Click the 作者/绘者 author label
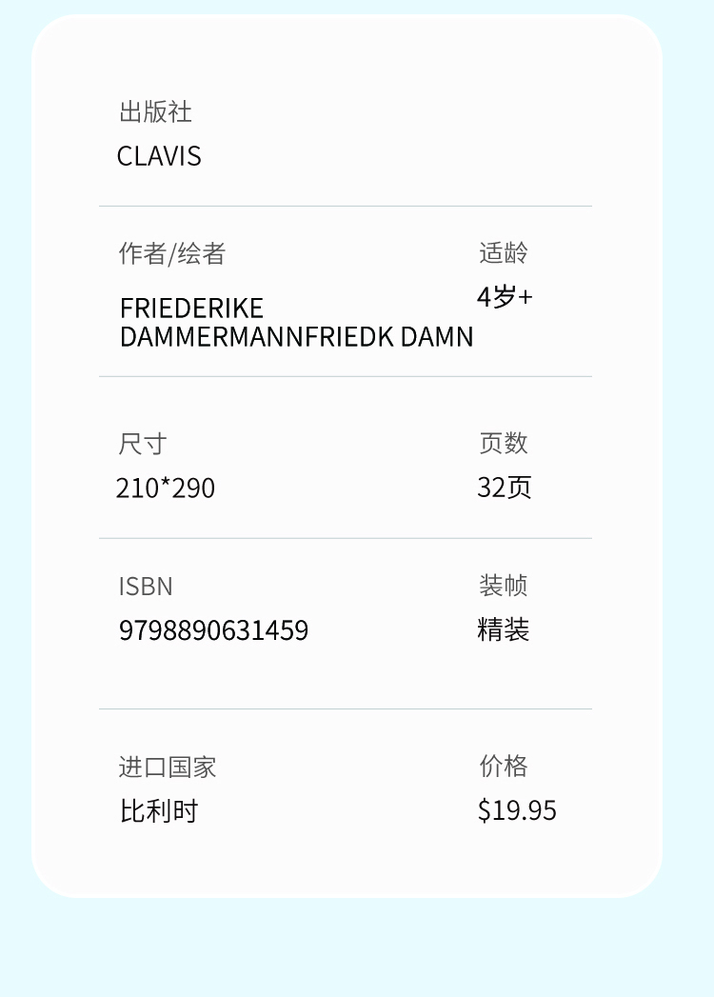Viewport: 714px width, 997px height. coord(171,253)
